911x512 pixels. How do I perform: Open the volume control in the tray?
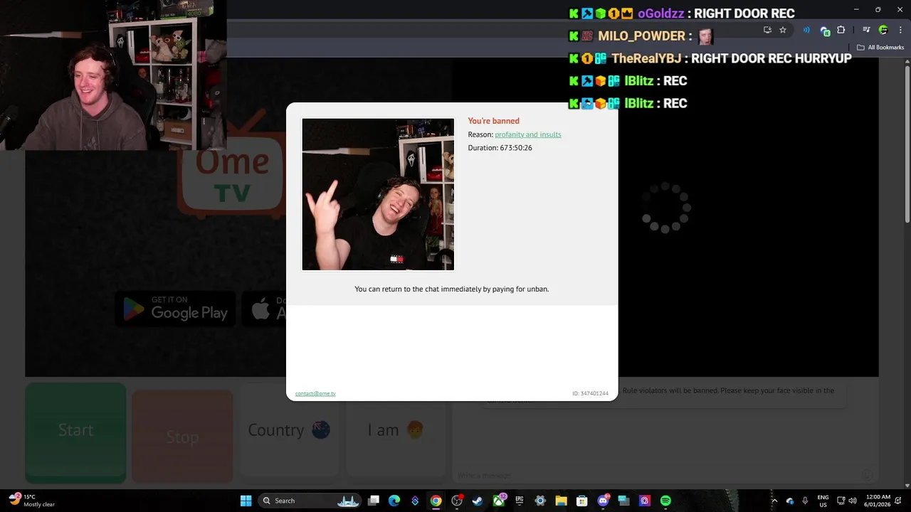[853, 501]
